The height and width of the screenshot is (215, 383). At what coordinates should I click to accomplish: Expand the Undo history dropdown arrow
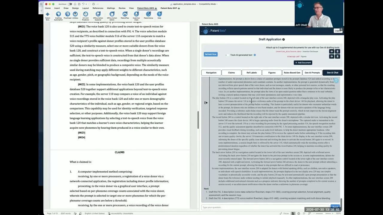pos(86,4)
